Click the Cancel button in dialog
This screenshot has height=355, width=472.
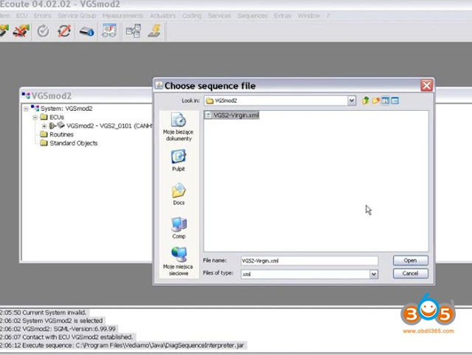(x=410, y=273)
